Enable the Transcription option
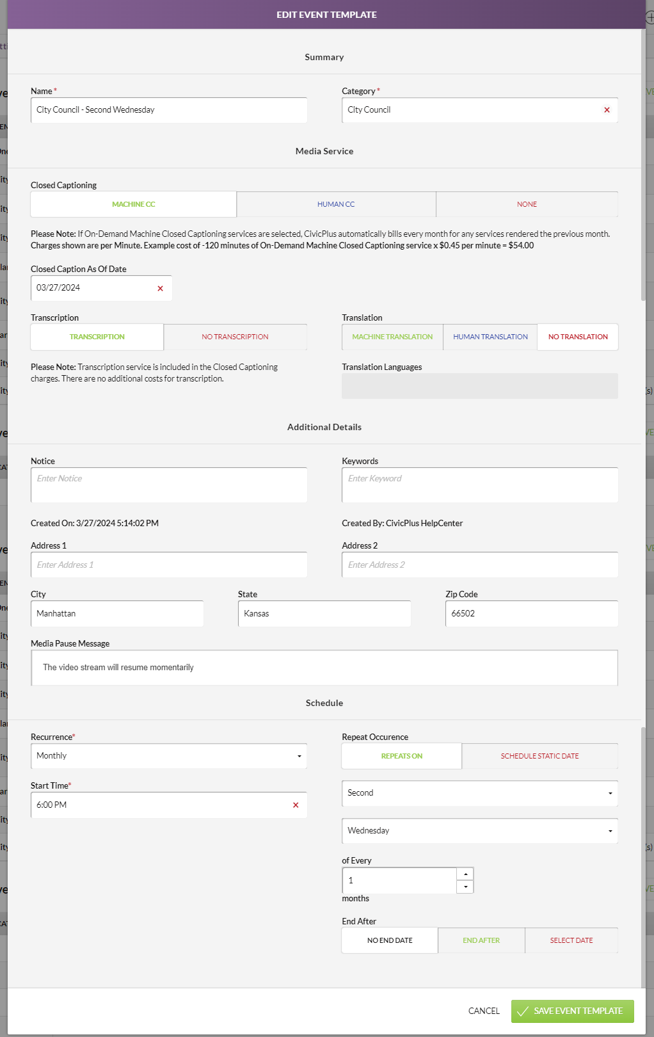The image size is (654, 1037). (x=97, y=337)
